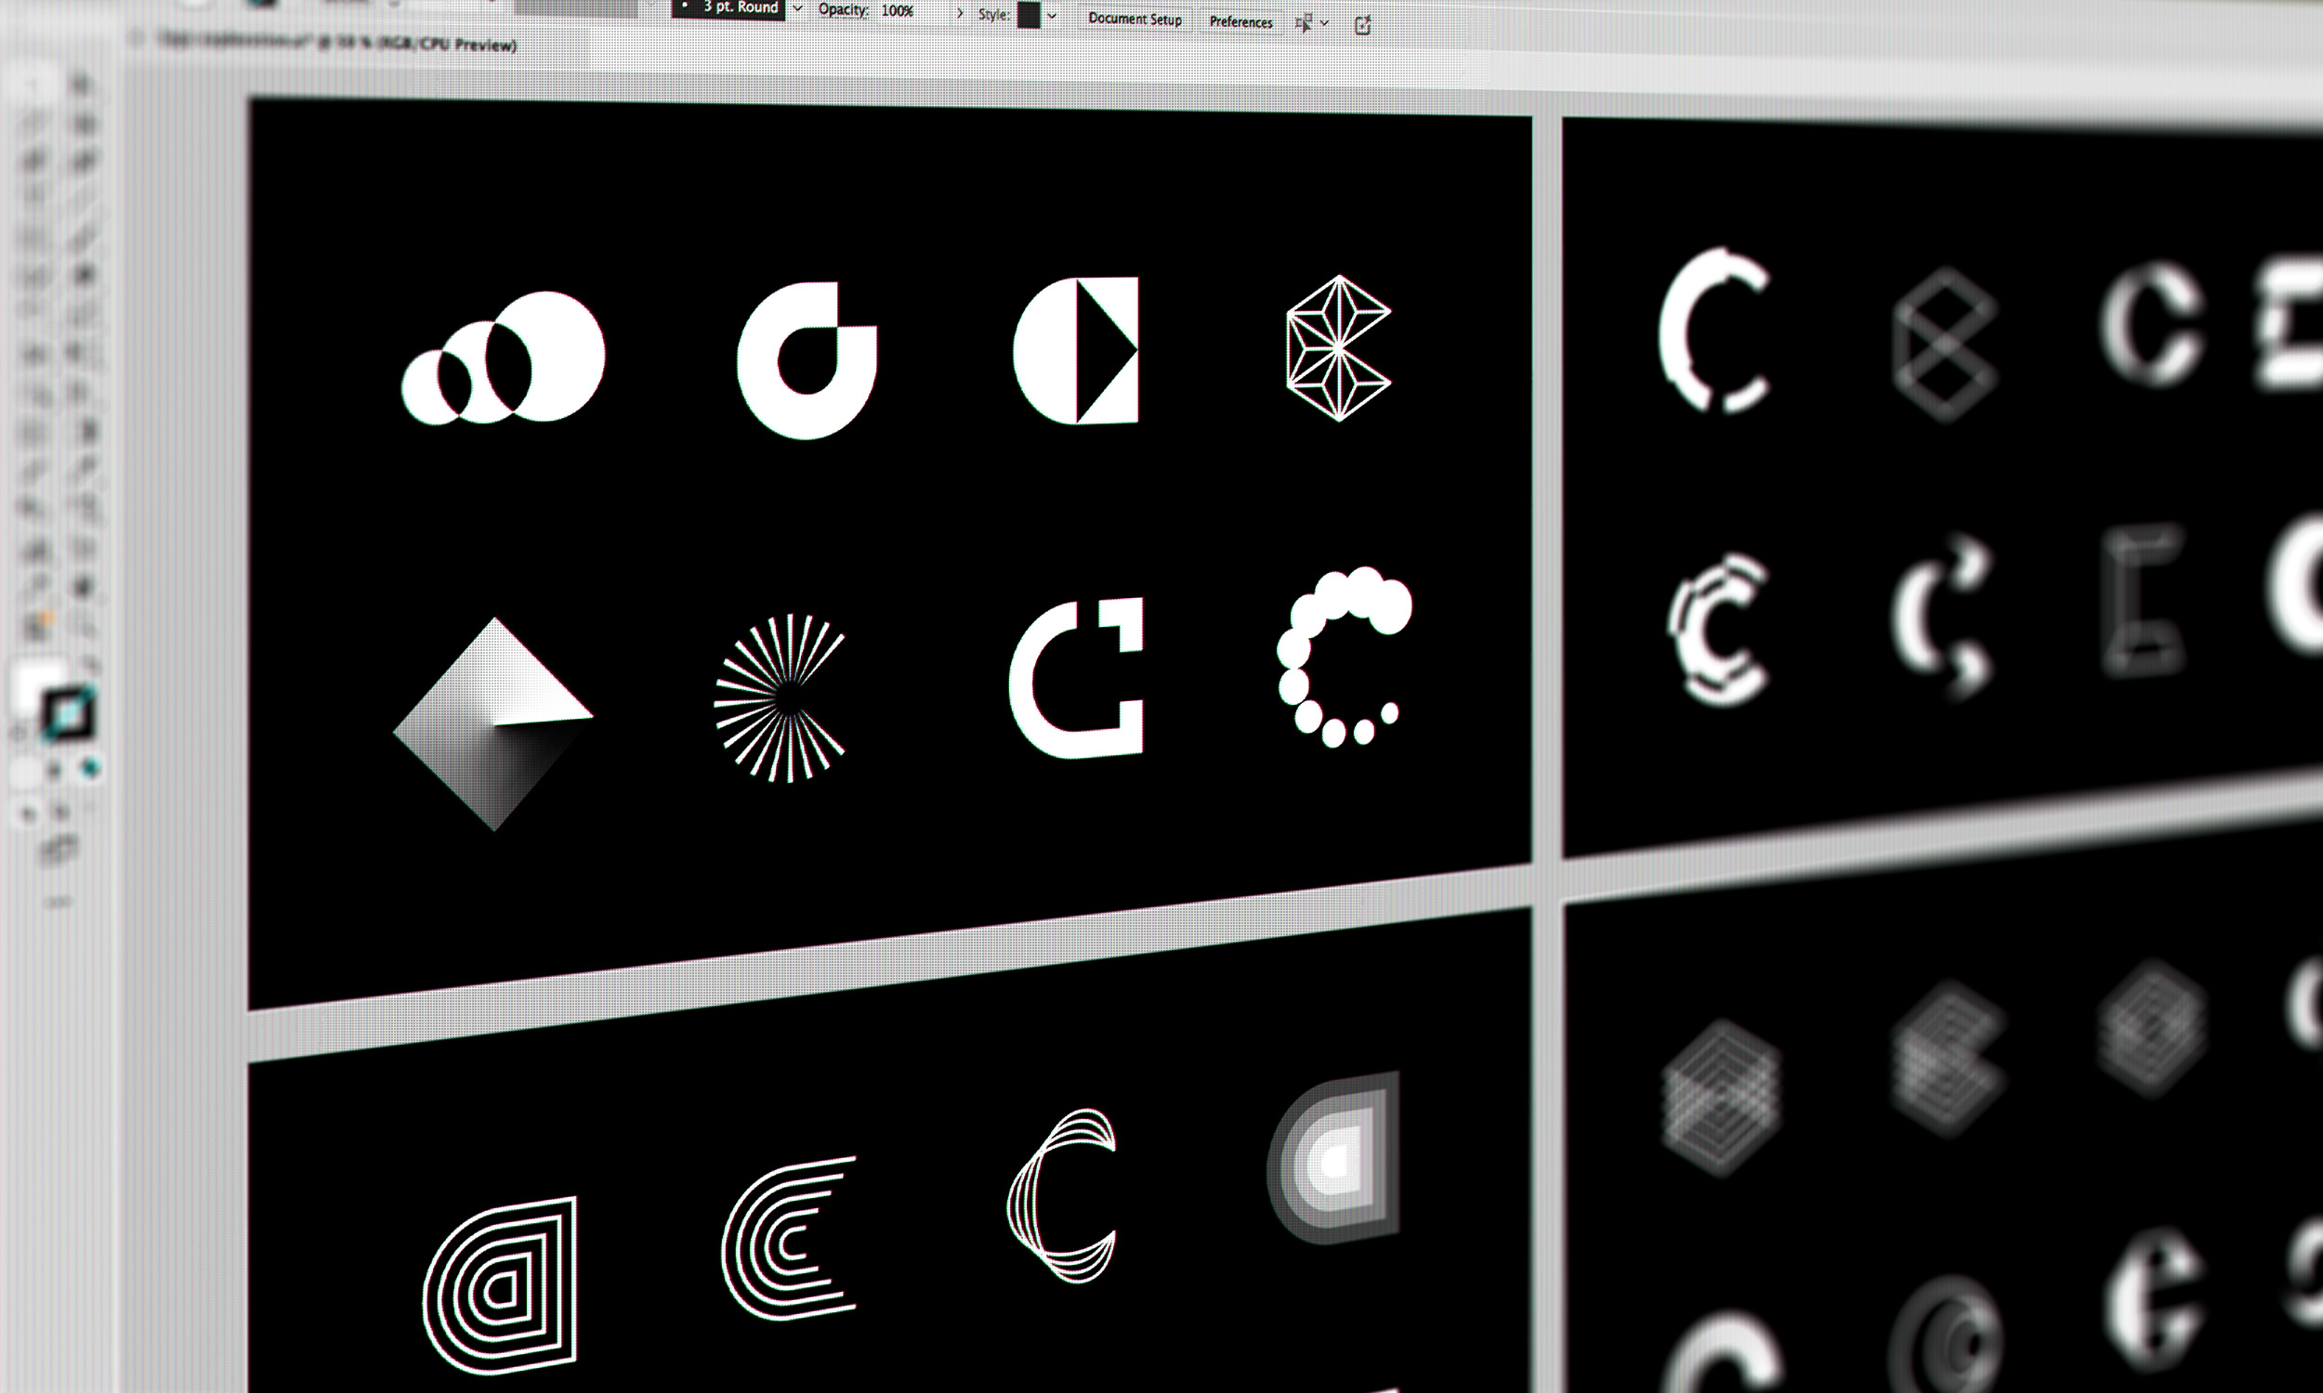Viewport: 2323px width, 1393px height.
Task: Expand the 3 pt. Round brush dropdown
Action: [797, 8]
